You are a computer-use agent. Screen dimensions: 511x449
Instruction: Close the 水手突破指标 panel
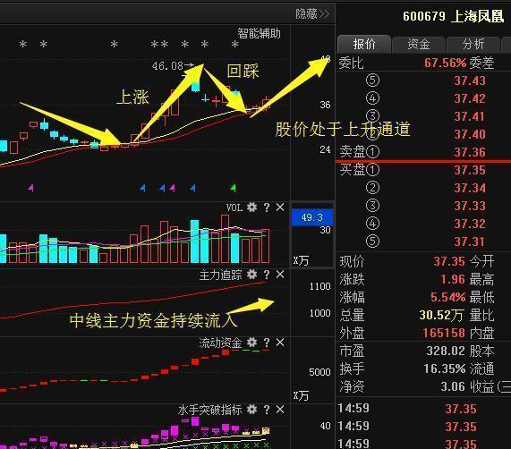pyautogui.click(x=280, y=410)
